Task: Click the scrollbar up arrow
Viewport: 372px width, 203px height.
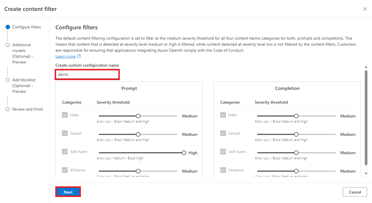Action: pos(366,67)
